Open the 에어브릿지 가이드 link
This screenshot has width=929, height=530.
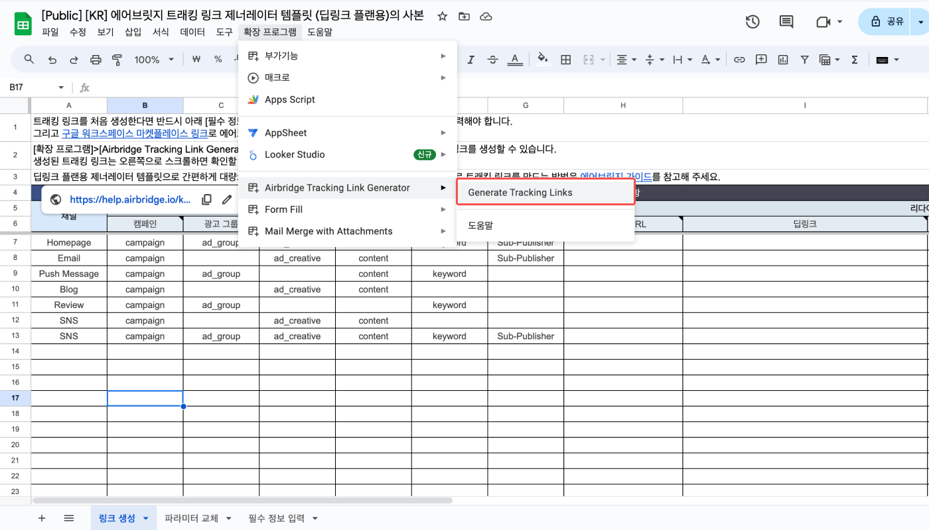[x=616, y=177]
